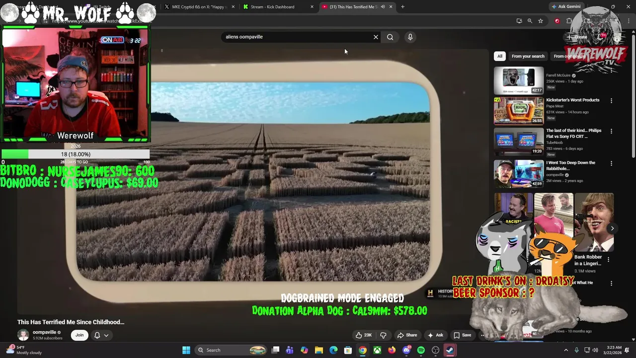Clear the YouTube search box text
Screen dimensions: 636x358
tap(376, 37)
